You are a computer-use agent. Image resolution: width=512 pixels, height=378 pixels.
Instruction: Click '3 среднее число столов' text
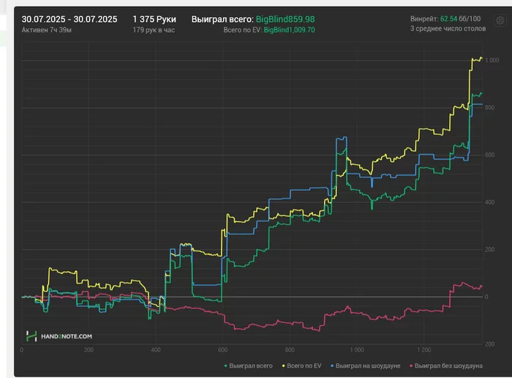coord(448,29)
